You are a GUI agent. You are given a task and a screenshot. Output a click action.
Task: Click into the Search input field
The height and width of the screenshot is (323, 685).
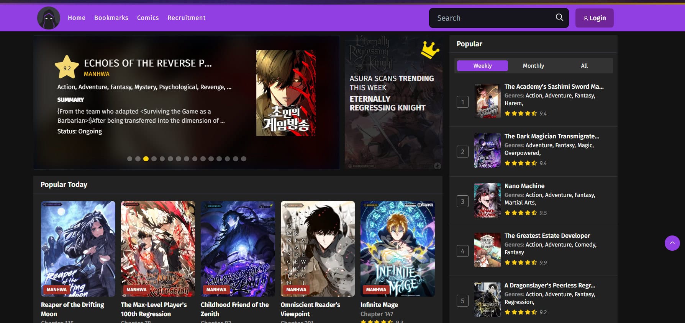click(492, 18)
